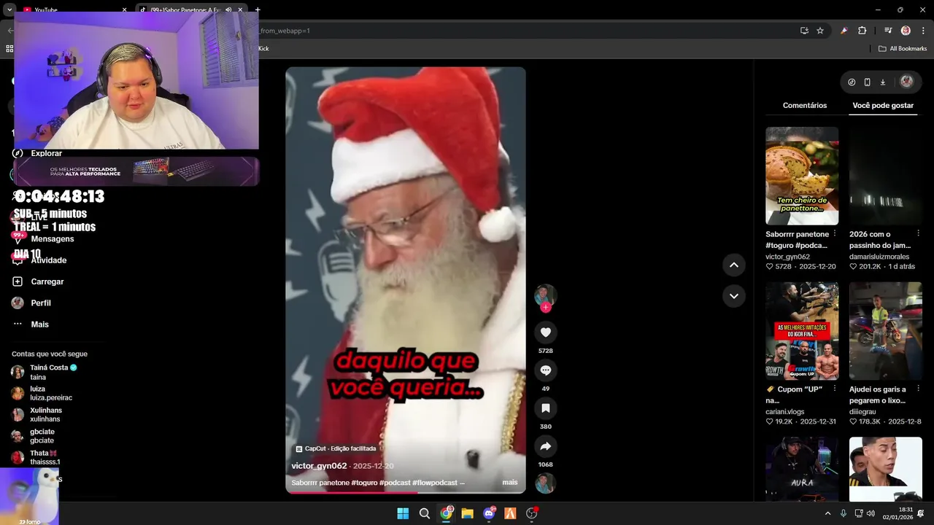Click the CapCut 'Edição facilitada' label
Screen dimensions: 934x525
point(336,448)
